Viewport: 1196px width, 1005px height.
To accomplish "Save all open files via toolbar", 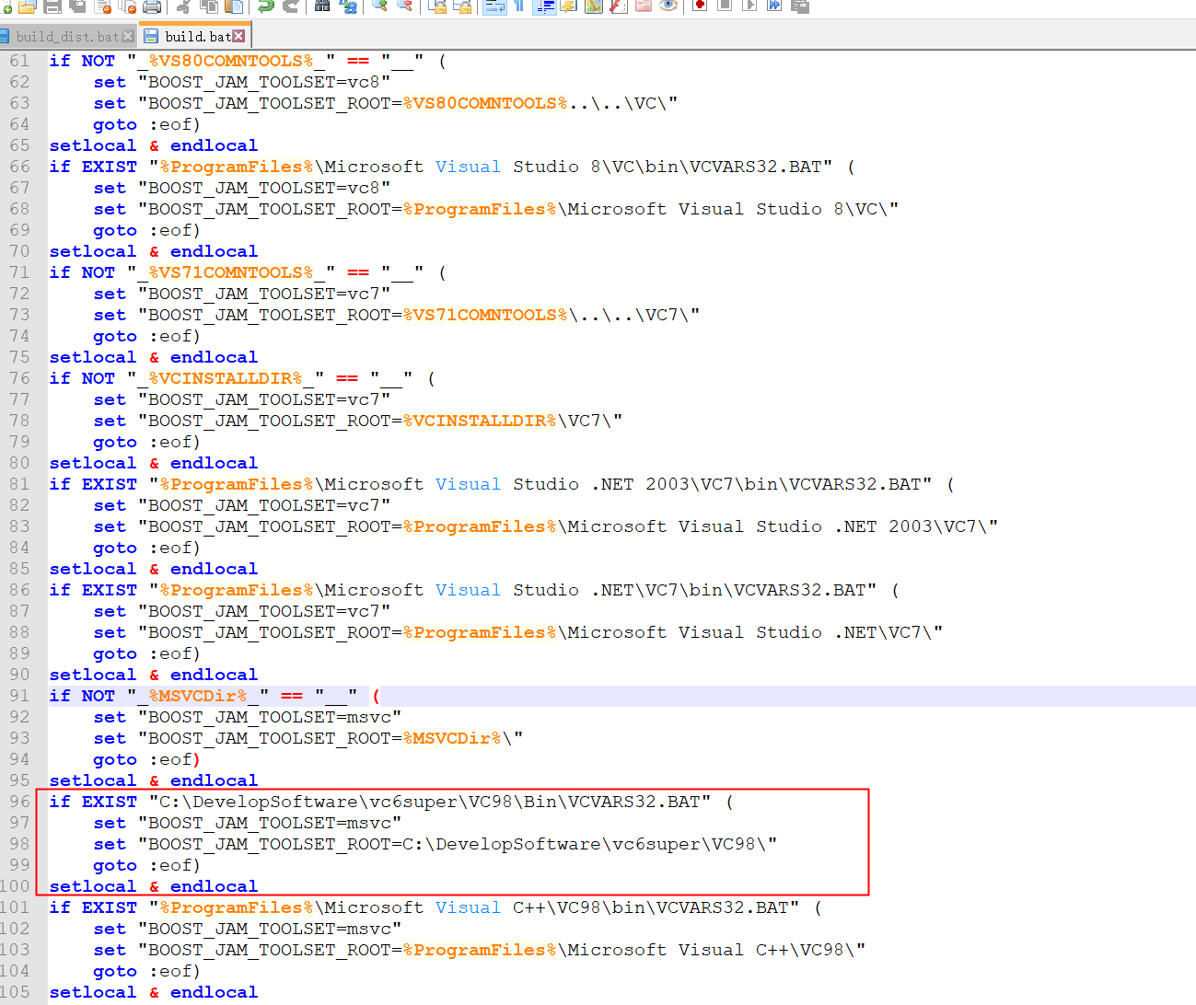I will (x=77, y=6).
